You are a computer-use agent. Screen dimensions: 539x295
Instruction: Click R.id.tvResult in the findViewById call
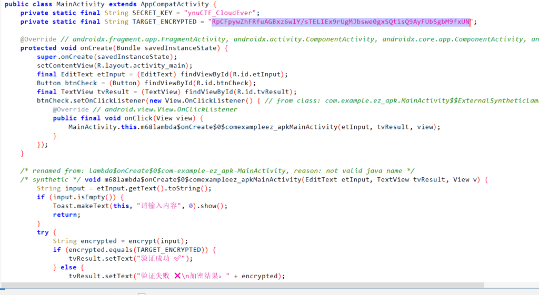coord(266,91)
